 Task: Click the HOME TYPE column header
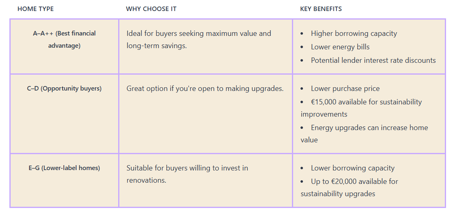tap(36, 9)
